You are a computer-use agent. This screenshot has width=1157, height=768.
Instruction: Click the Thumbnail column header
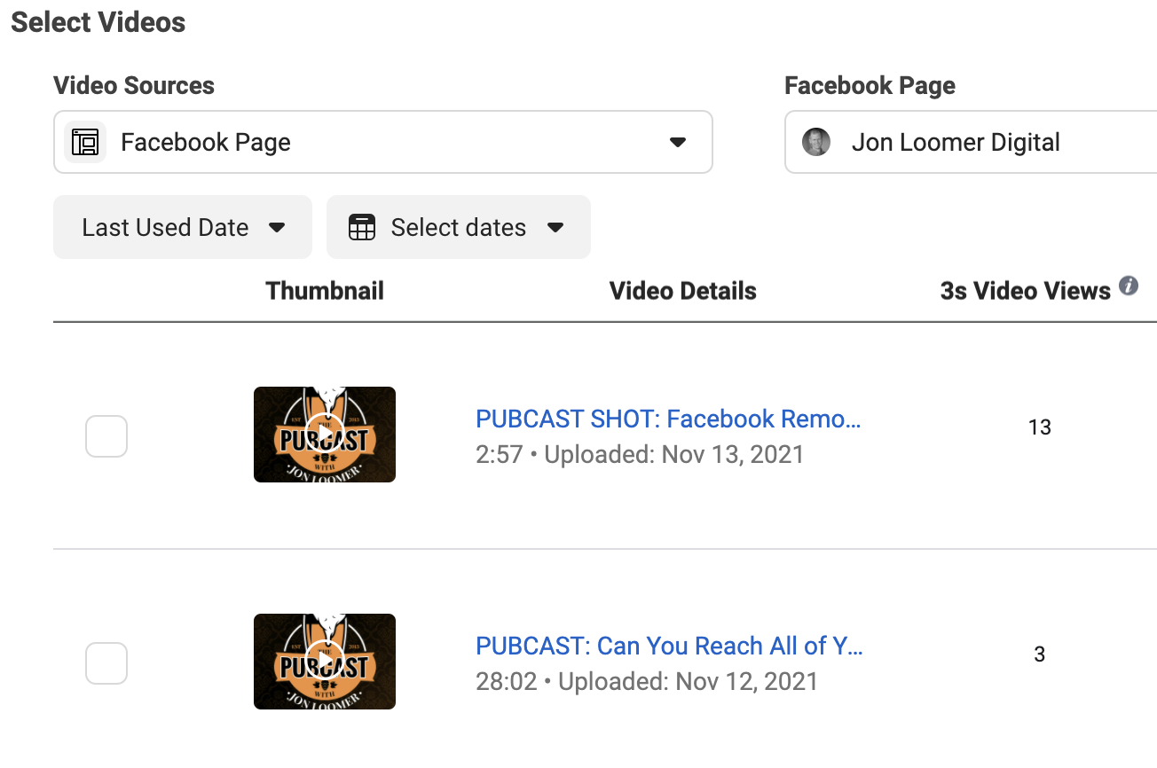(325, 291)
